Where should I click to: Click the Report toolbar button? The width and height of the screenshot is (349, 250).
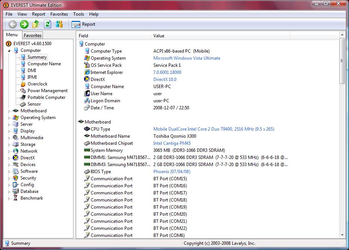tap(84, 24)
